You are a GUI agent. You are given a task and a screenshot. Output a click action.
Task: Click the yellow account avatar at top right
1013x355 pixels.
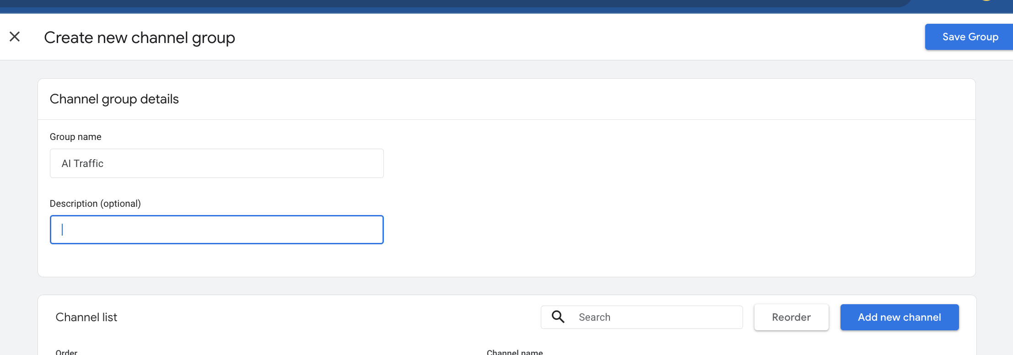coord(986,1)
